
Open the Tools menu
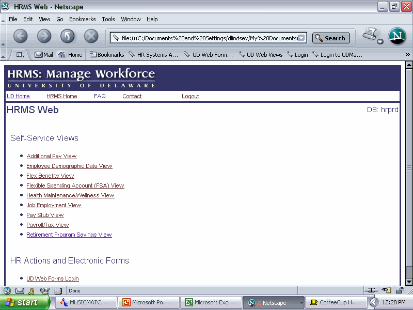pyautogui.click(x=108, y=19)
